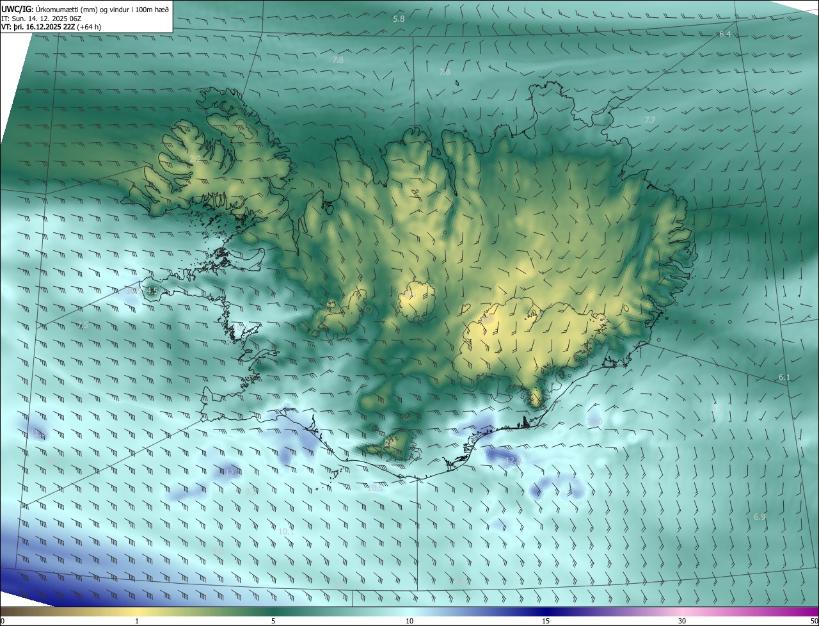
Task: Click the 10.5 value label
Action: [x=375, y=488]
